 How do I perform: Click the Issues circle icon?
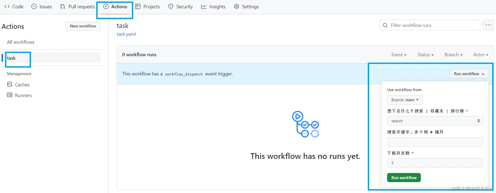(34, 6)
